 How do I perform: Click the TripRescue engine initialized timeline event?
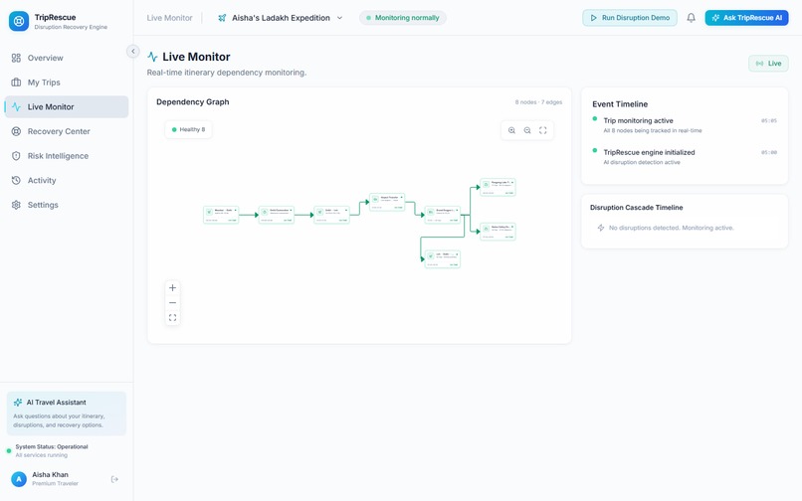[x=685, y=157]
